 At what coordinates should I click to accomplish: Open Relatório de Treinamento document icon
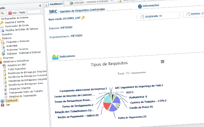click(6, 97)
